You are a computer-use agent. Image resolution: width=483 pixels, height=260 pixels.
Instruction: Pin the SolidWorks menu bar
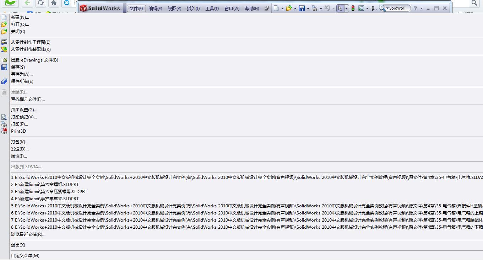(267, 8)
